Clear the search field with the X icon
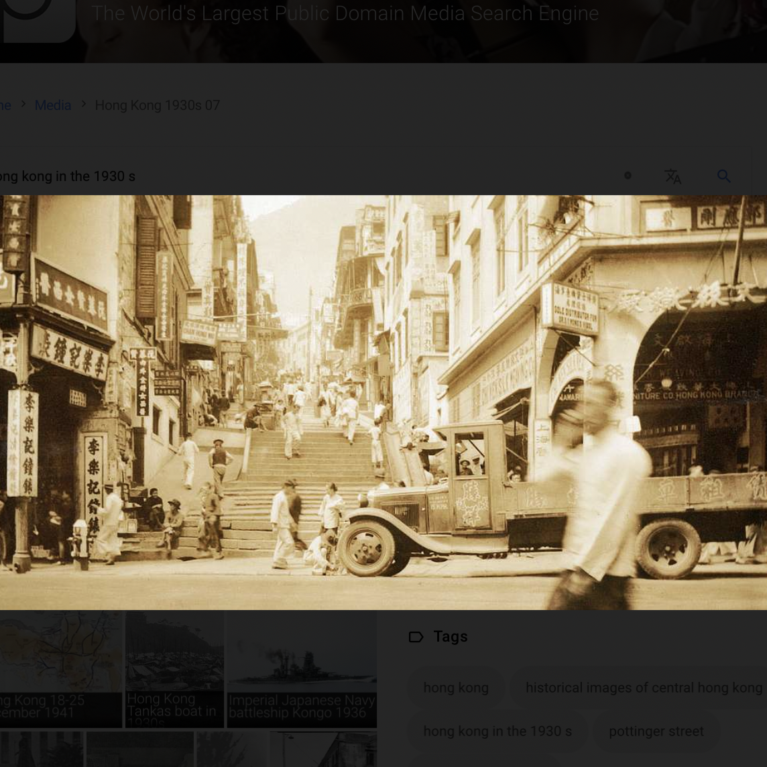Viewport: 767px width, 767px height. [x=628, y=176]
